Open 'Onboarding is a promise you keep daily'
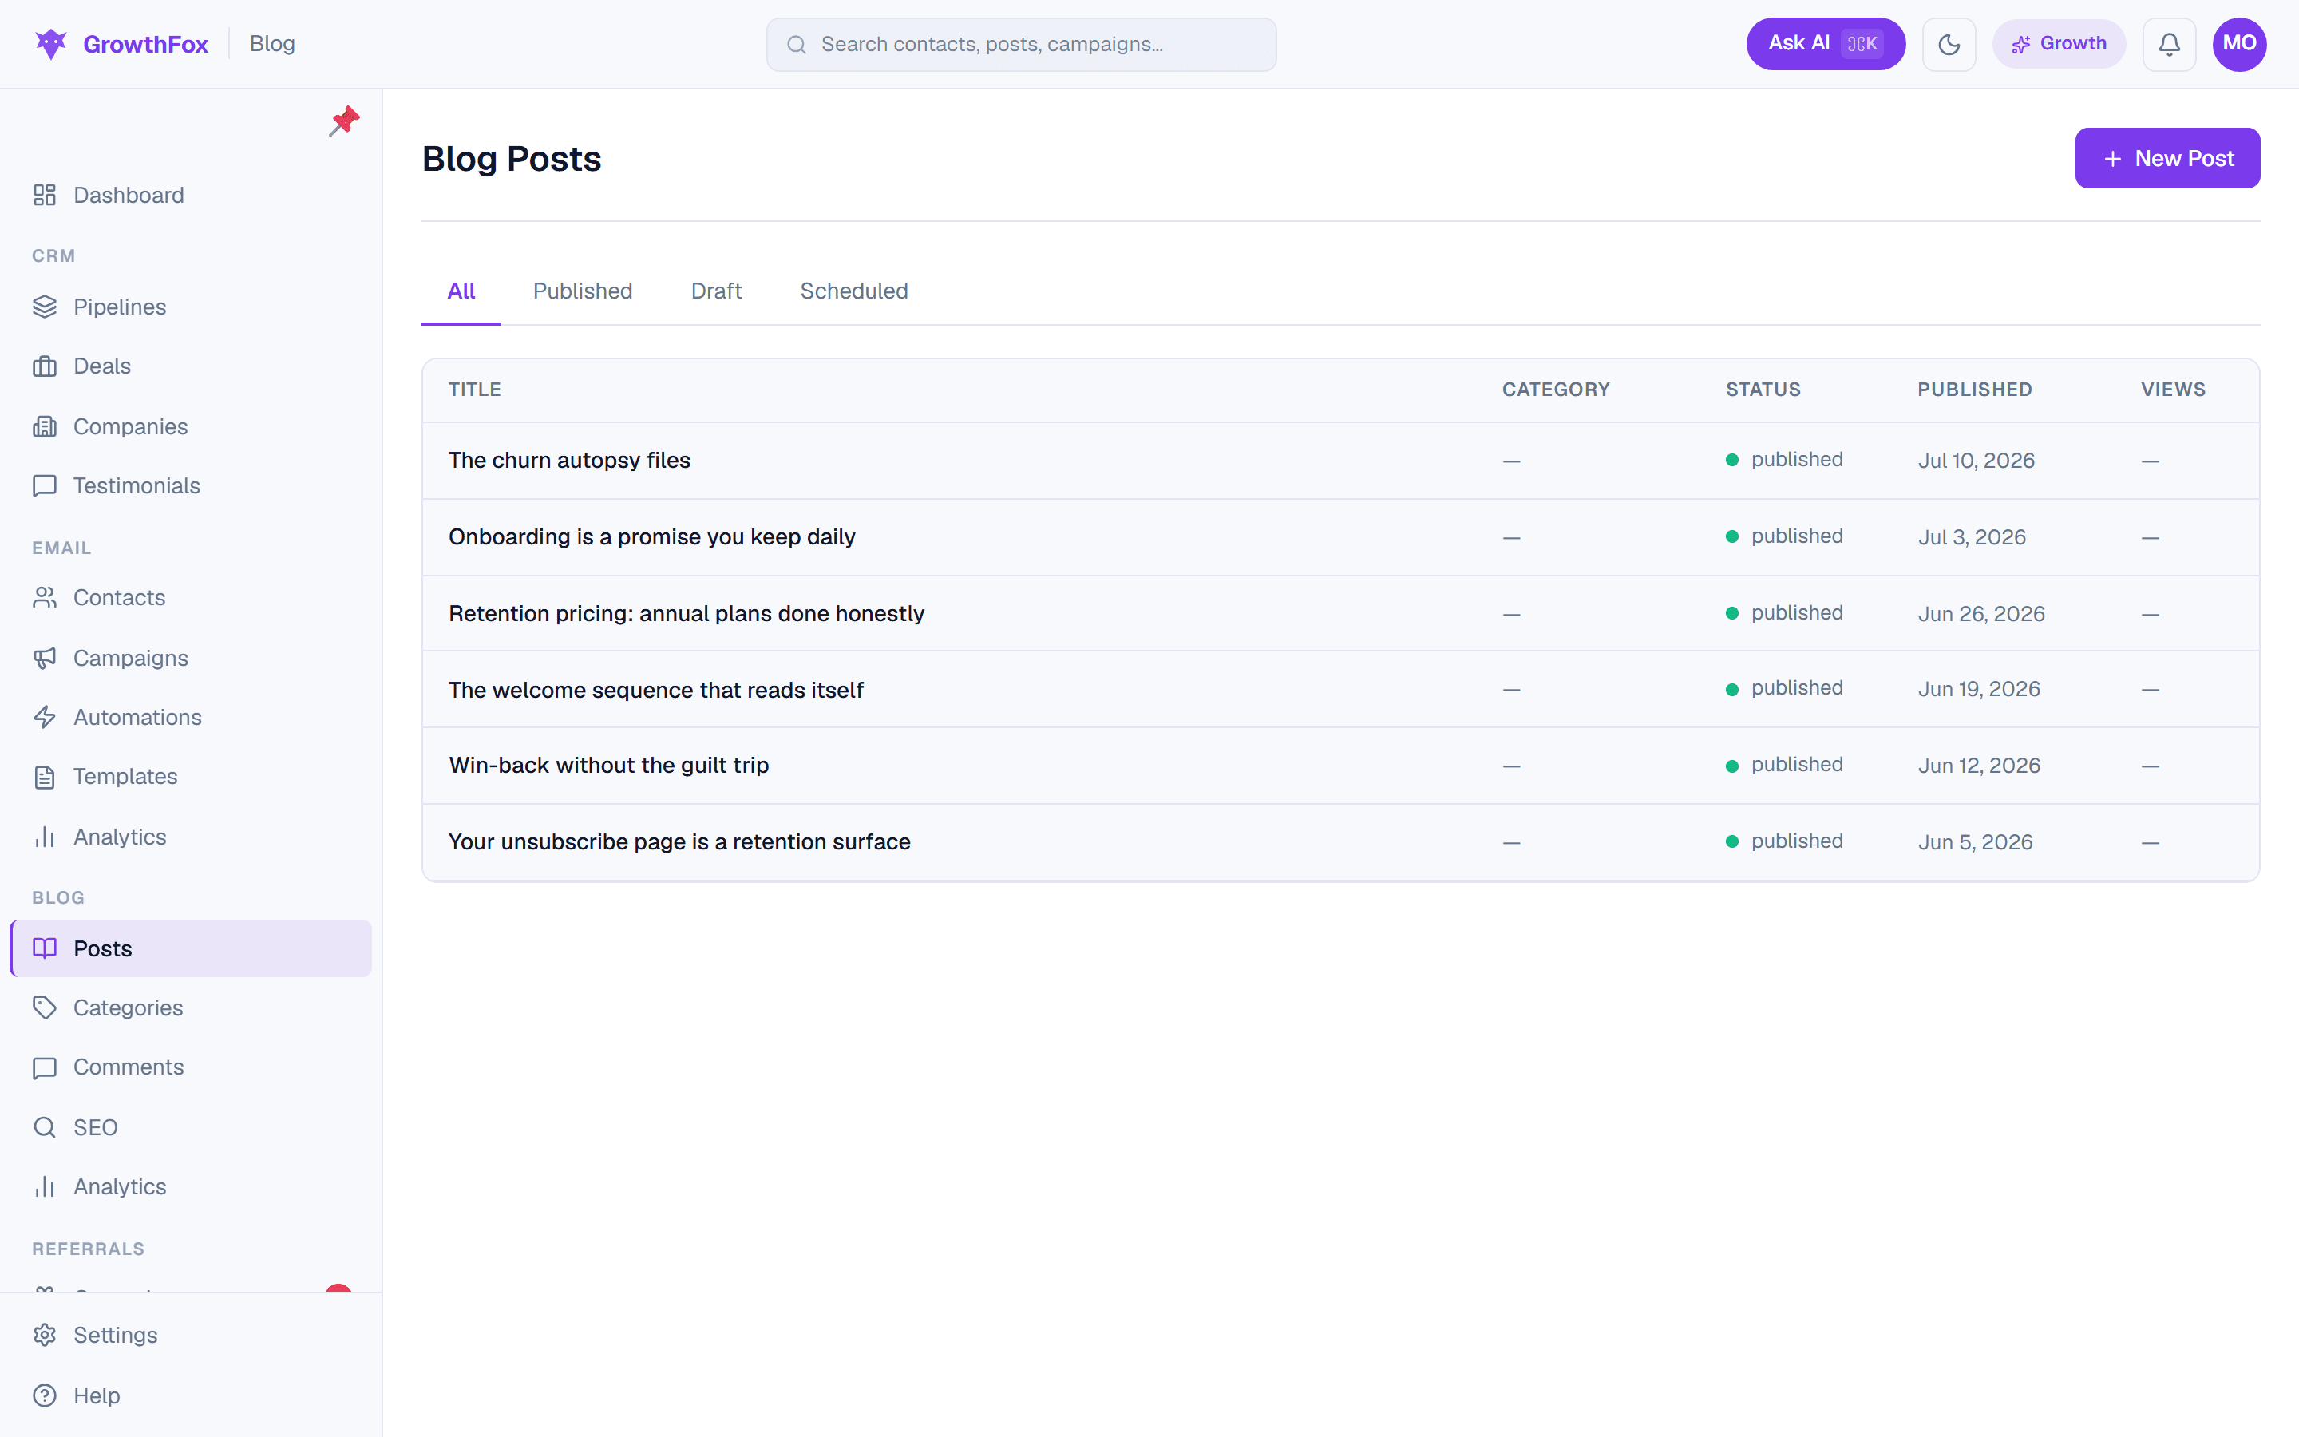2299x1437 pixels. click(651, 537)
